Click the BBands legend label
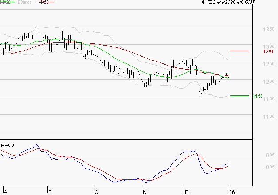Viewport: 278px width, 195px height. tap(25, 2)
